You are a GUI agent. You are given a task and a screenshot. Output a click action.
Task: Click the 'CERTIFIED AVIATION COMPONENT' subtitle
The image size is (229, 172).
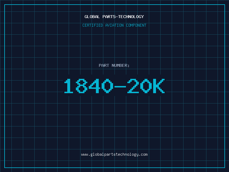pos(114,25)
